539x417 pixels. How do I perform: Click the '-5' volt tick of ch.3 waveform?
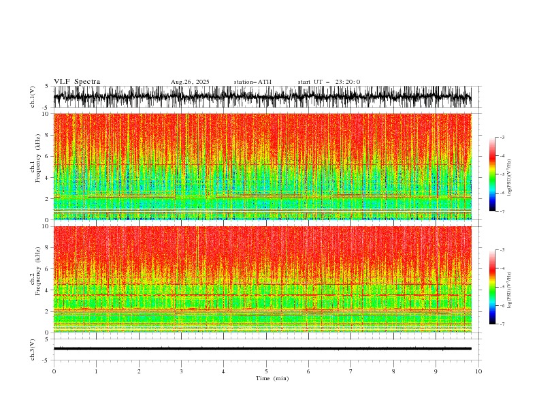[x=46, y=360]
